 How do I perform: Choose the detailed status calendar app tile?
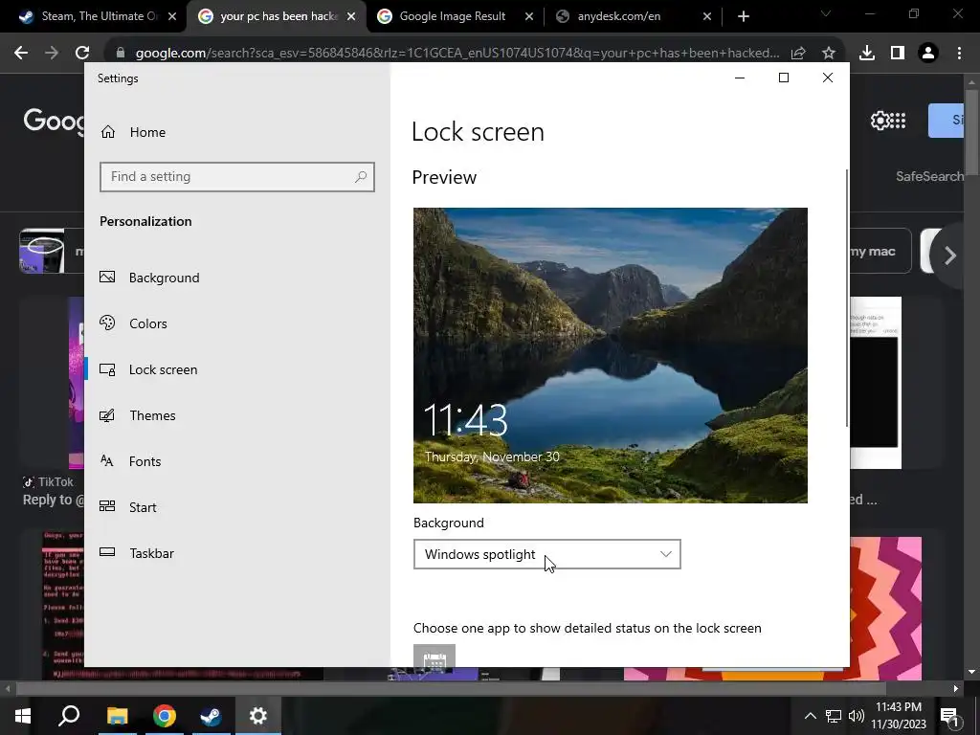pyautogui.click(x=434, y=656)
